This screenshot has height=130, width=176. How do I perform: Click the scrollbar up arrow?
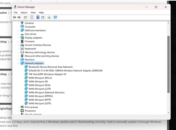tap(169, 23)
